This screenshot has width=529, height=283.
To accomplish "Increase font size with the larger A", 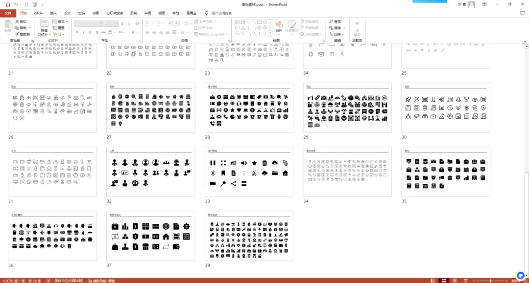I will tap(122, 24).
